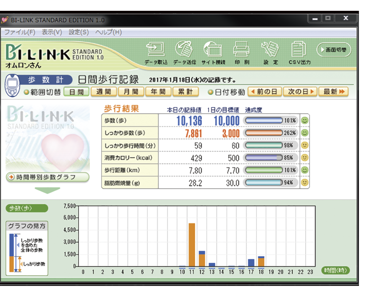
Task: Click the しっかり歩数 goal value 3,000
Action: tap(231, 133)
